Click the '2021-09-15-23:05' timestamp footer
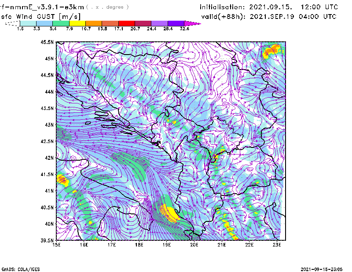The image size is (352, 272). tap(322, 269)
